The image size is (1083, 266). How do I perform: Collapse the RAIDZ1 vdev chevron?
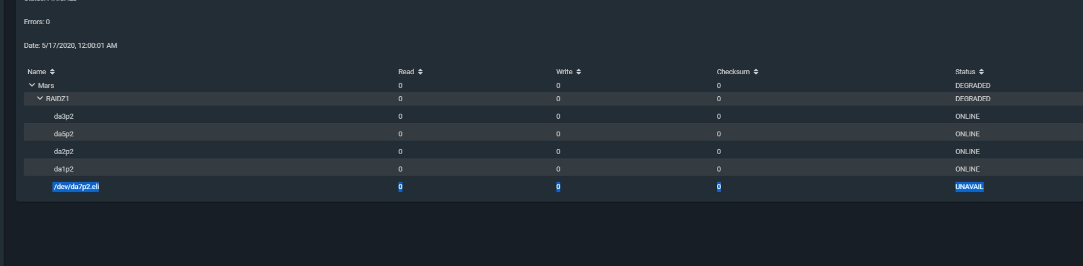click(x=39, y=98)
